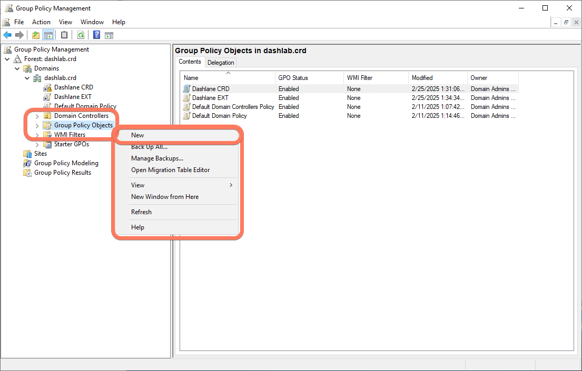Image resolution: width=582 pixels, height=371 pixels.
Task: Select Group Policy Modeling node
Action: pyautogui.click(x=66, y=163)
